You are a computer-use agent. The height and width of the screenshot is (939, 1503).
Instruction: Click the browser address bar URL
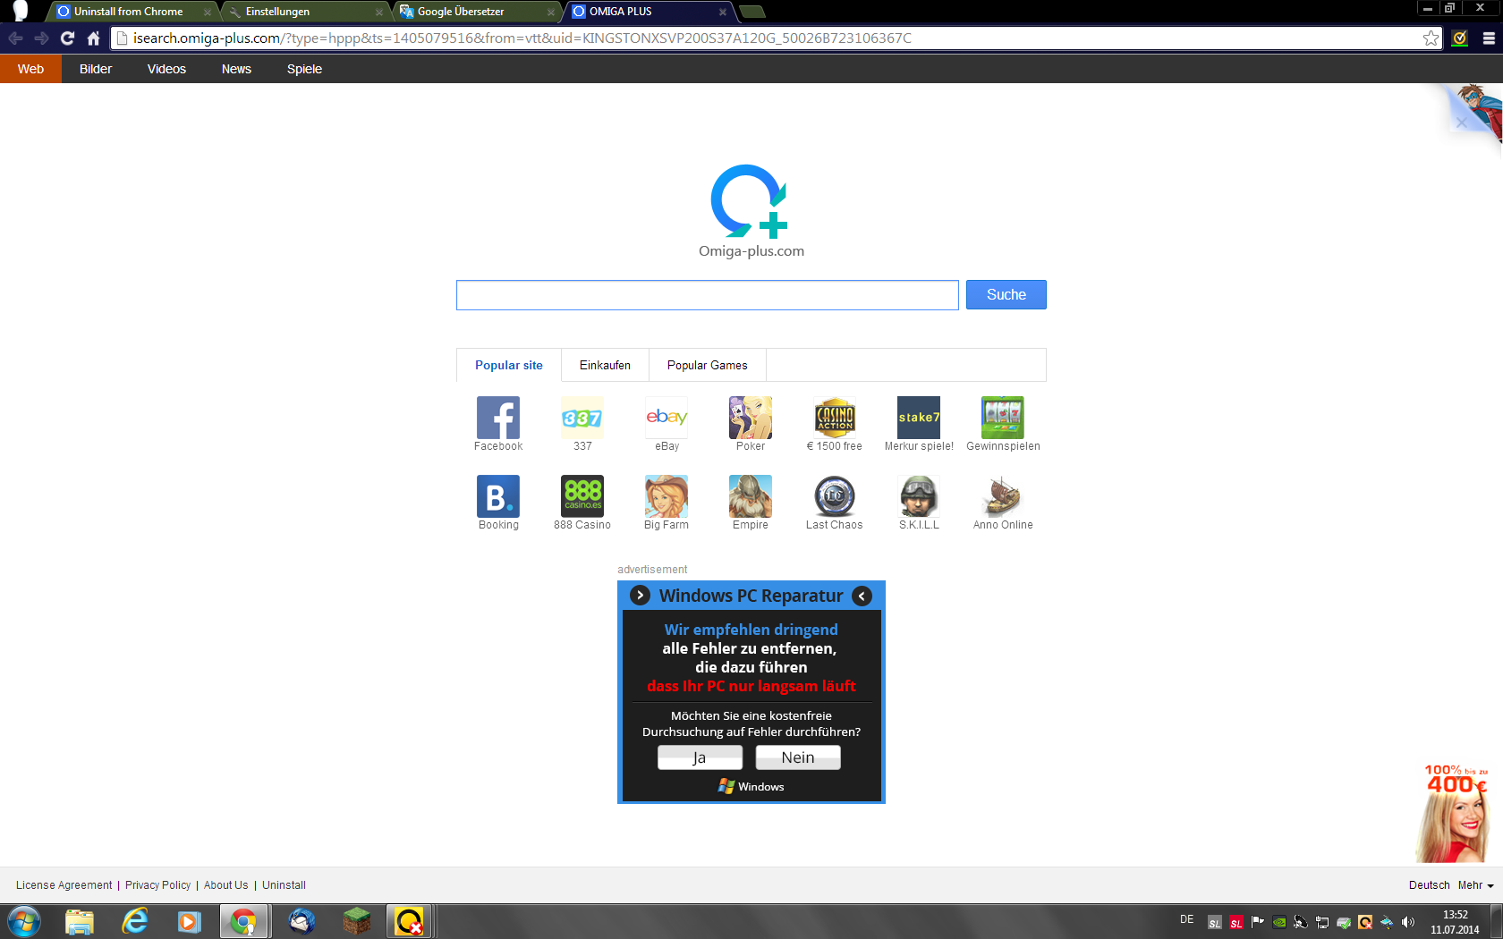point(522,38)
